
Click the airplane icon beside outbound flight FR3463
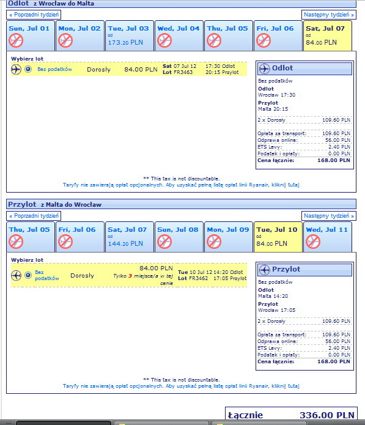pyautogui.click(x=16, y=69)
